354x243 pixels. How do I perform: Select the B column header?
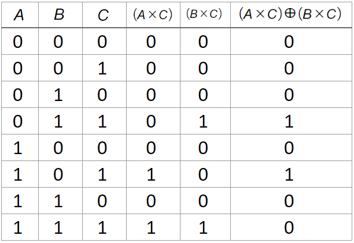pos(59,15)
